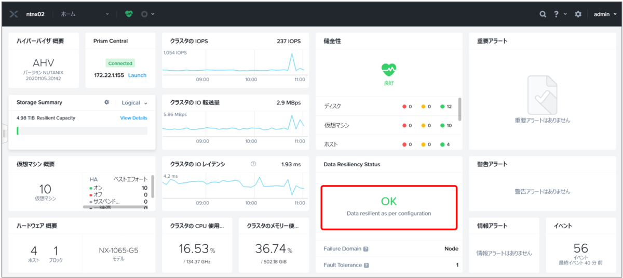Click the 2.9 MBps bandwidth value
This screenshot has height=278, width=623.
point(289,102)
